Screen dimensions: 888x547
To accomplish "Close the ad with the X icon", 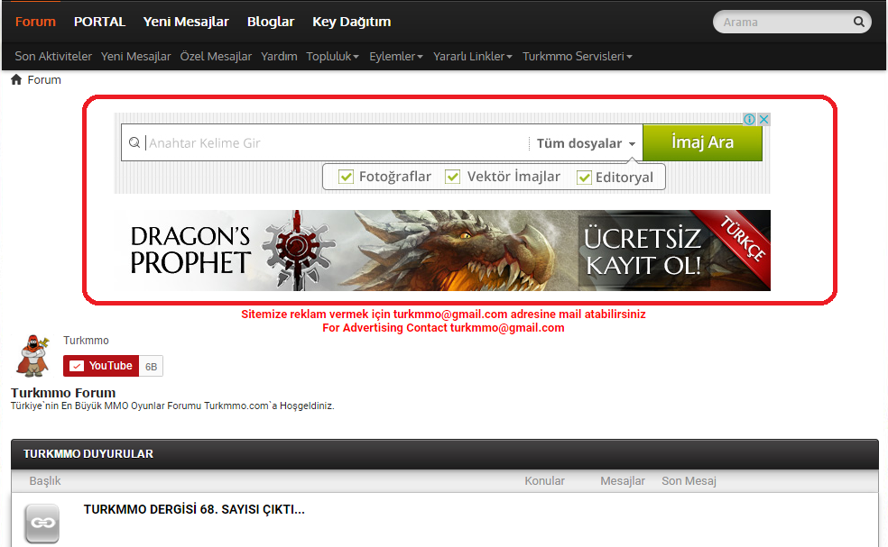I will pos(763,120).
